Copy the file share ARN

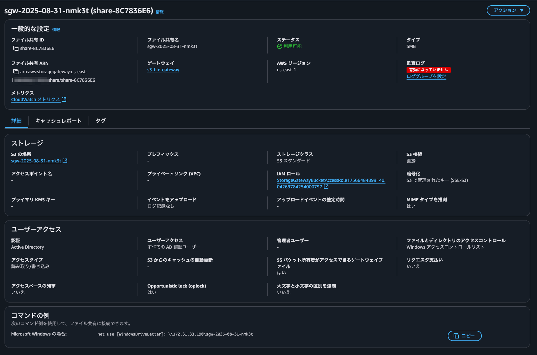[x=16, y=72]
